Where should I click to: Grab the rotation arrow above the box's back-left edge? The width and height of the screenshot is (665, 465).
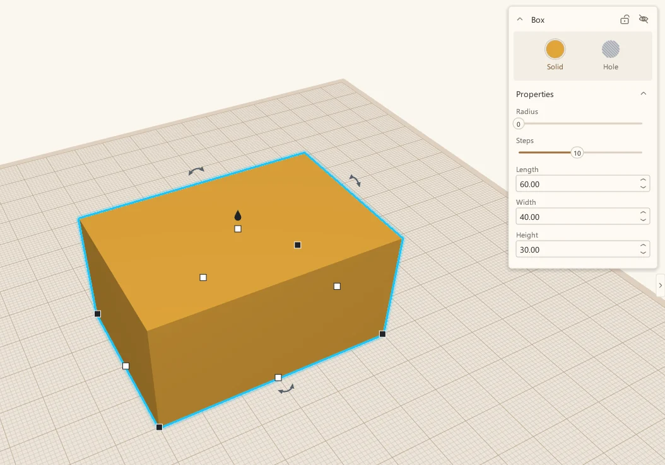pyautogui.click(x=196, y=171)
